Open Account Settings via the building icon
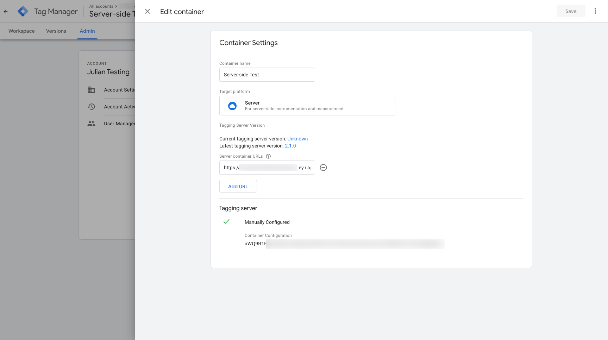This screenshot has width=608, height=340. tap(91, 90)
